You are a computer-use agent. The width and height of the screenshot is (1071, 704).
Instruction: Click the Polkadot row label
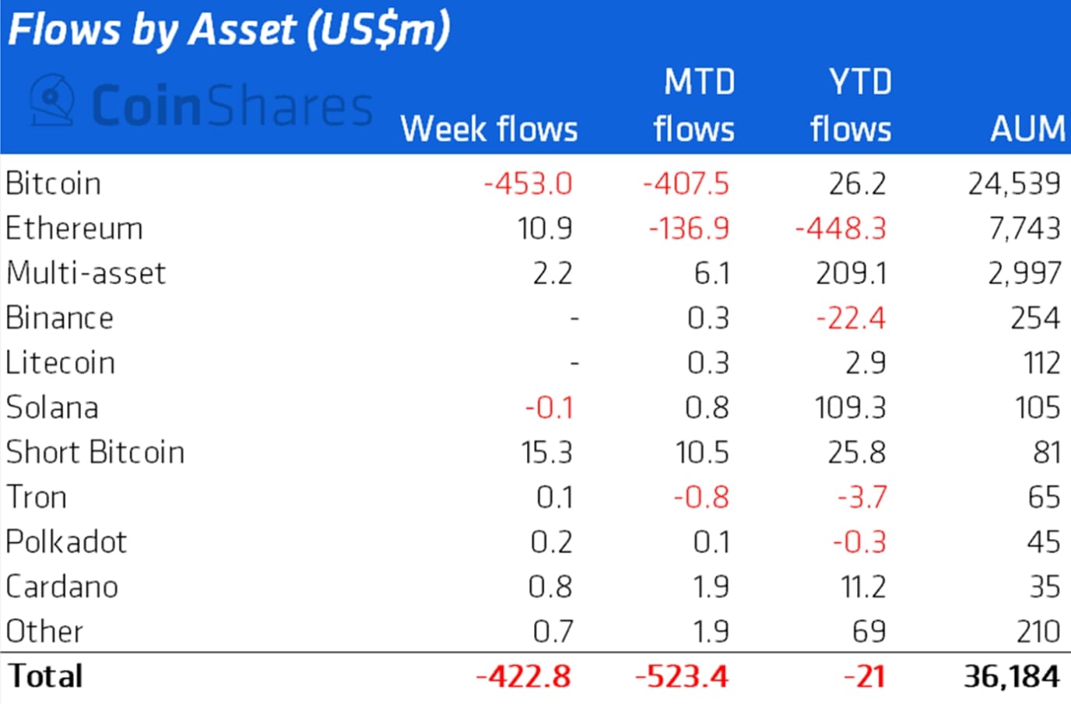pos(65,542)
